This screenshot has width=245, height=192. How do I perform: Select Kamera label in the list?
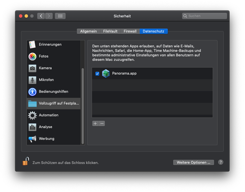tap(45, 68)
